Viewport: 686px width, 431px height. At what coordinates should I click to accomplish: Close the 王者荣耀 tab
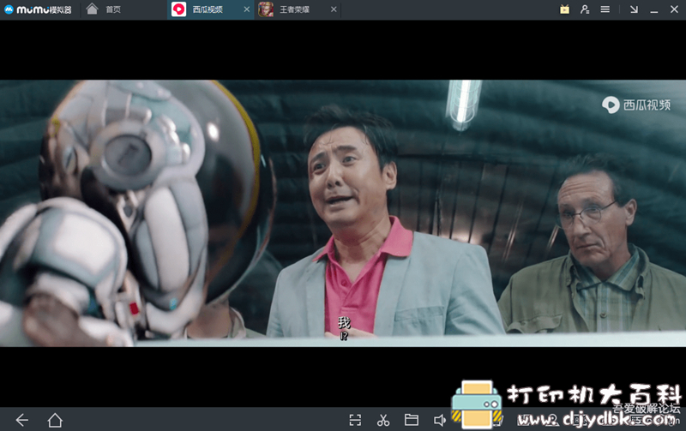pos(334,9)
